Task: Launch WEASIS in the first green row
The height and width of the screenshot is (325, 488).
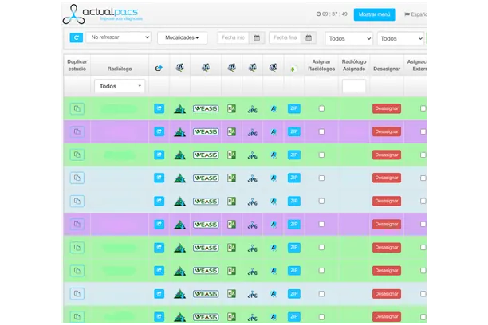Action: (x=206, y=108)
